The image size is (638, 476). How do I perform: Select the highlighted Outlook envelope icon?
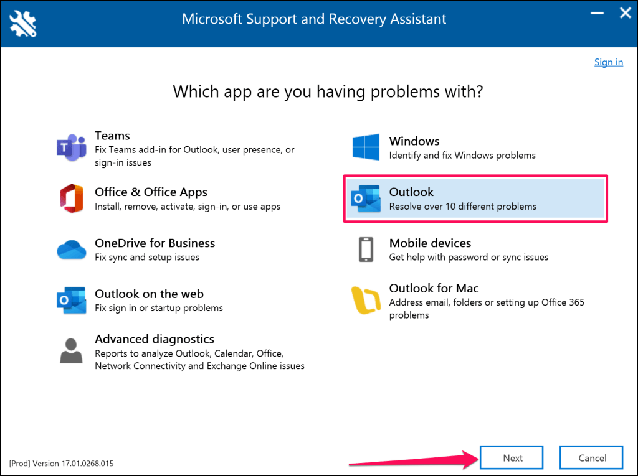click(366, 198)
